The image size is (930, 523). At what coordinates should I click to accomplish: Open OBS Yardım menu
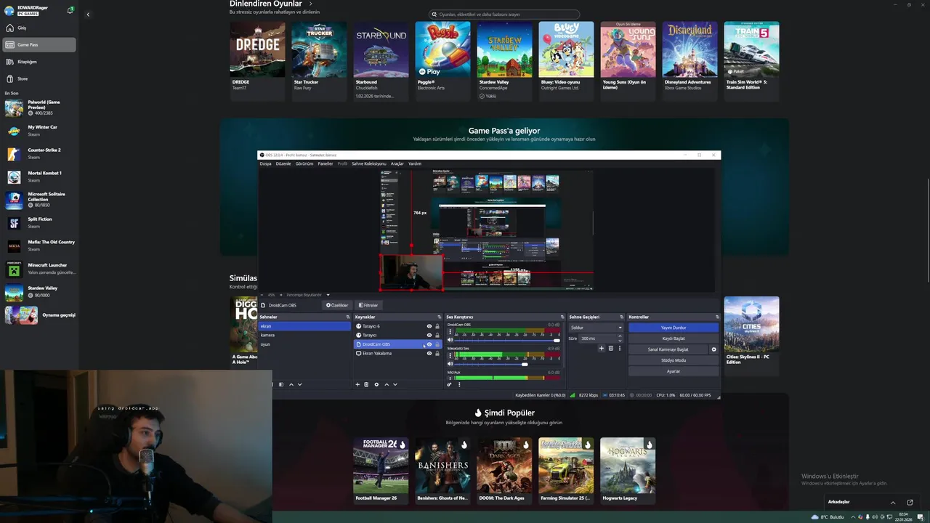coord(415,163)
